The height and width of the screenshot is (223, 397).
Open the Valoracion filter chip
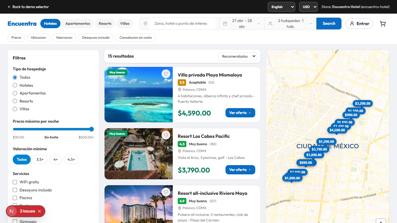click(x=64, y=37)
